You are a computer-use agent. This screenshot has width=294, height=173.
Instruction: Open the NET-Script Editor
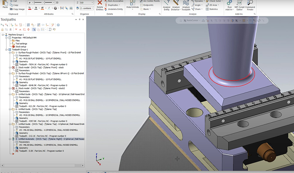(239, 3)
